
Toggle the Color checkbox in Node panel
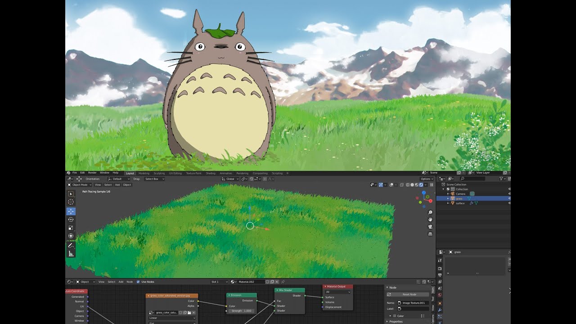click(x=395, y=316)
